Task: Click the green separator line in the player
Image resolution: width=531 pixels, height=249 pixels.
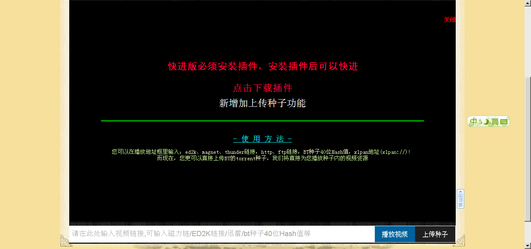Action: click(x=262, y=119)
